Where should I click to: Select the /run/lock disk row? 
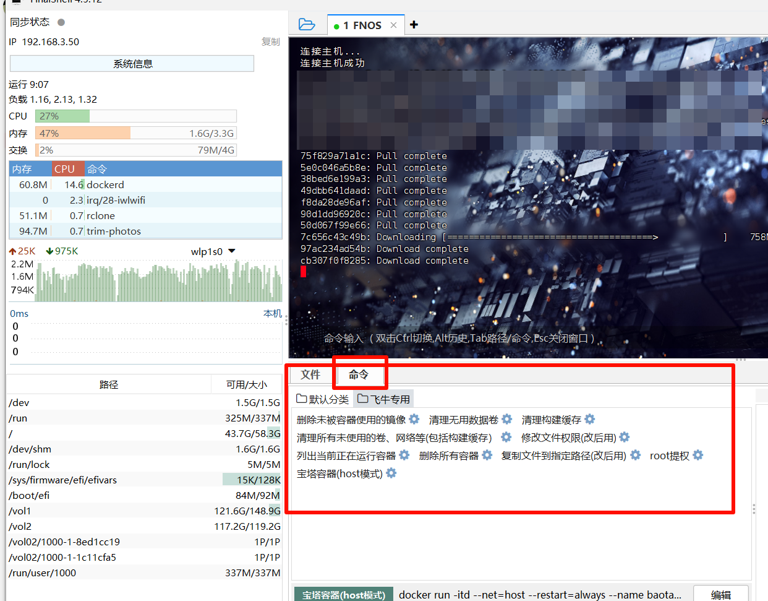[x=145, y=464]
